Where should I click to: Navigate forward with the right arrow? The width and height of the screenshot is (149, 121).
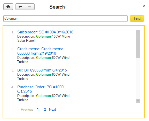coord(30,6)
